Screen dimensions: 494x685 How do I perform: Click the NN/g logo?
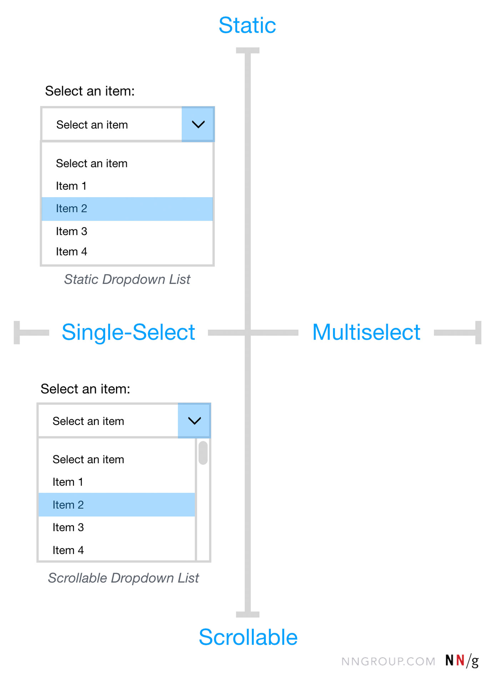(x=462, y=661)
